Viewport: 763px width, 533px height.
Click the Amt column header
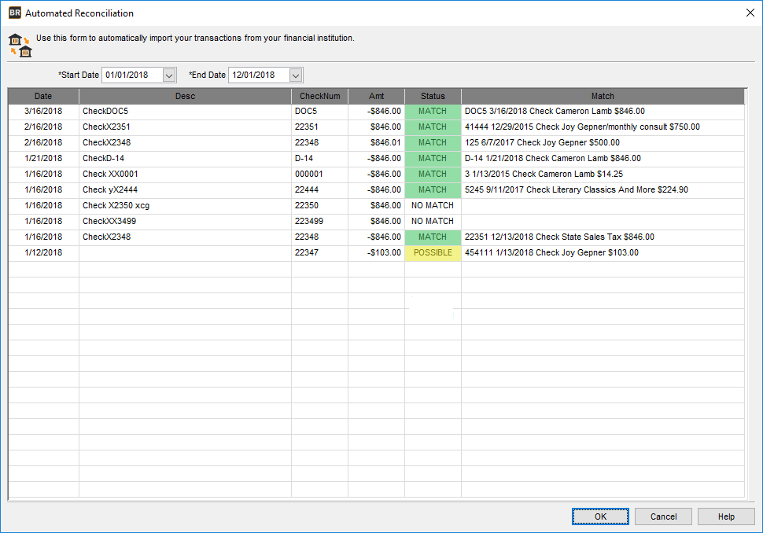(x=376, y=95)
